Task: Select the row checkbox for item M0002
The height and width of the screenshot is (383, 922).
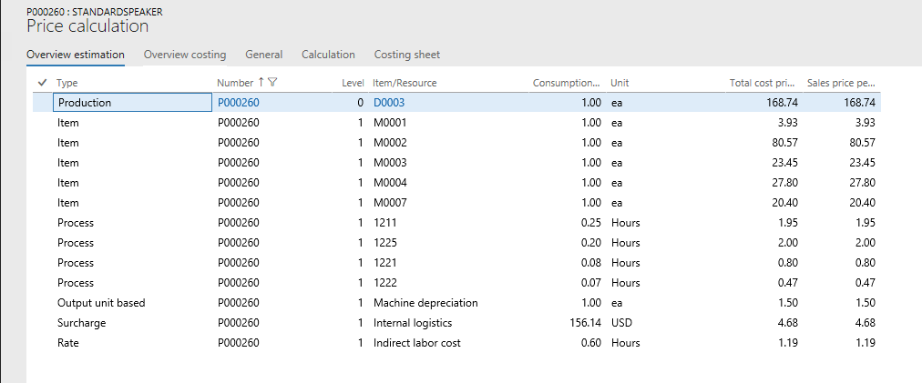Action: click(x=42, y=143)
